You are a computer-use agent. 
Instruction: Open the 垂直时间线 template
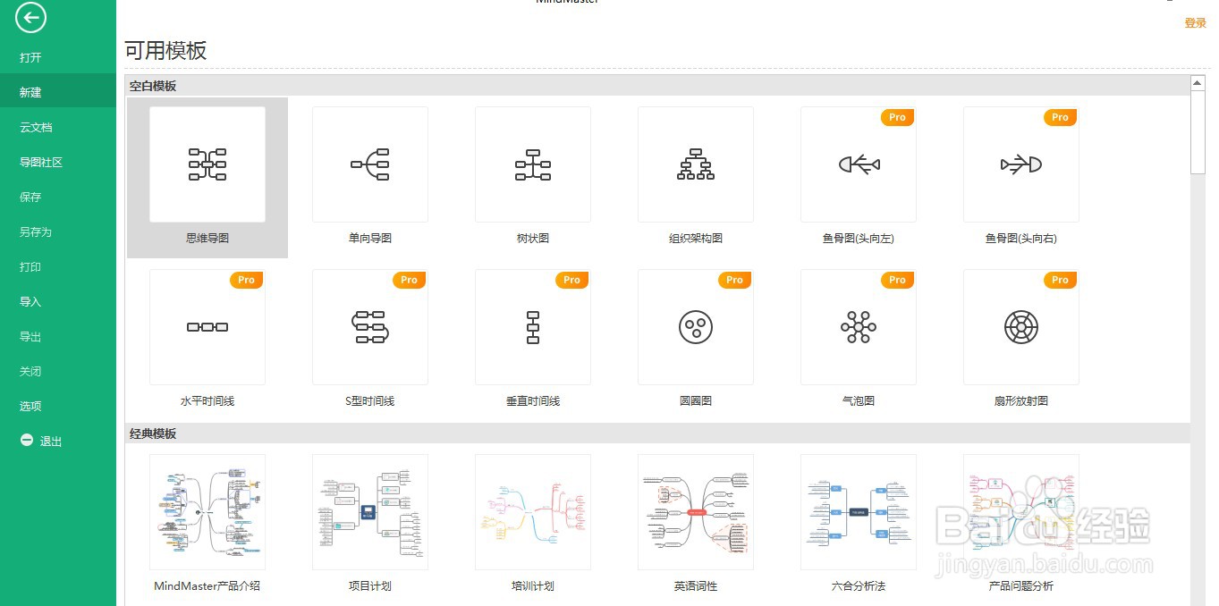pos(532,326)
